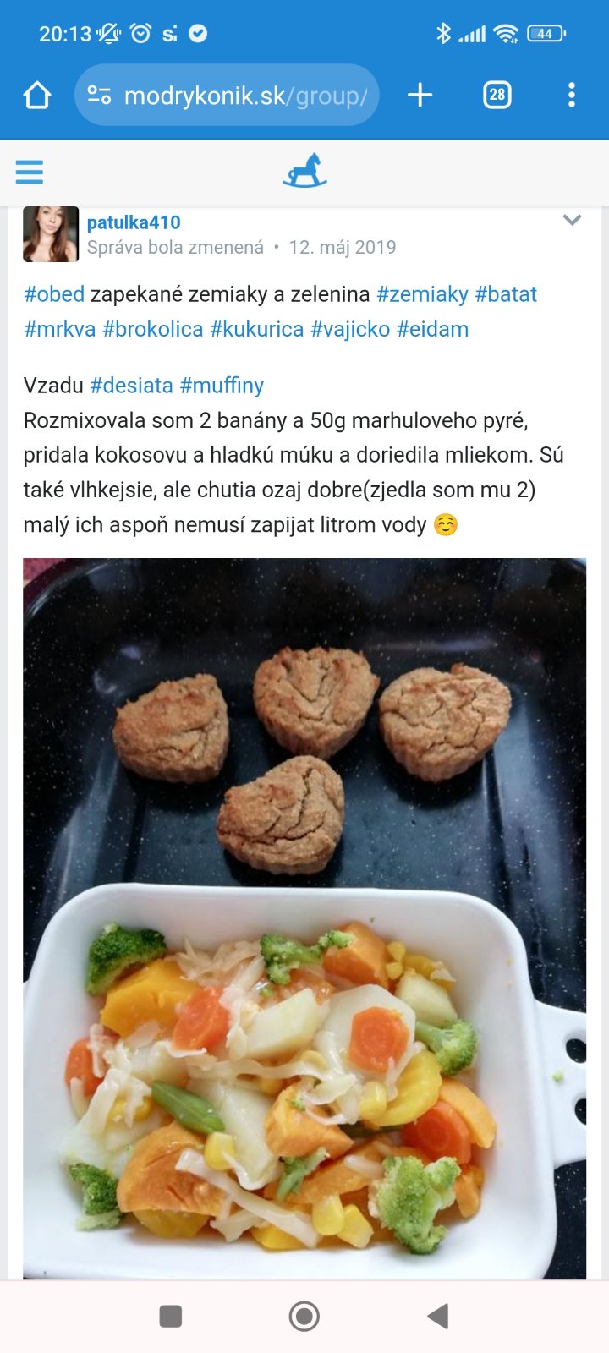
Task: Select the #brokolica hashtag
Action: (152, 329)
